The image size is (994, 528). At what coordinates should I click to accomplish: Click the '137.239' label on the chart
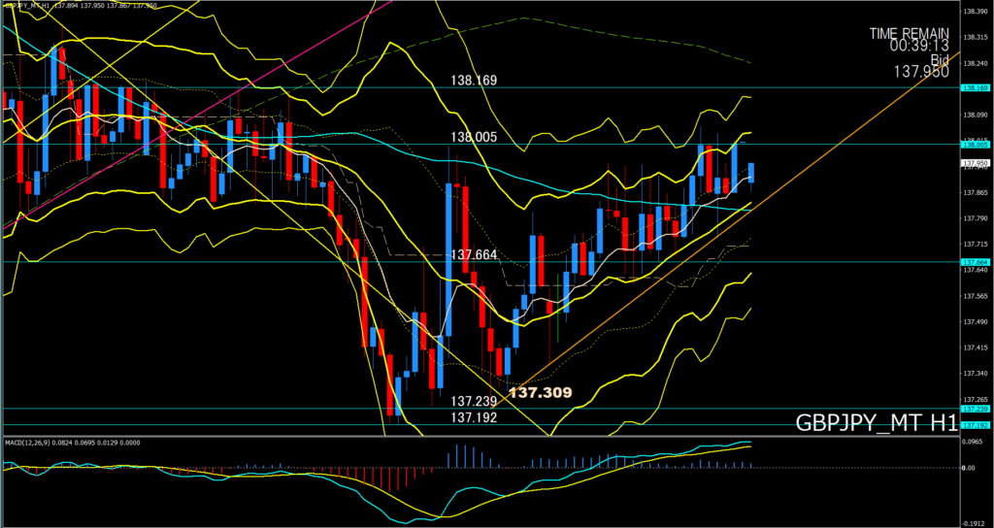point(474,402)
